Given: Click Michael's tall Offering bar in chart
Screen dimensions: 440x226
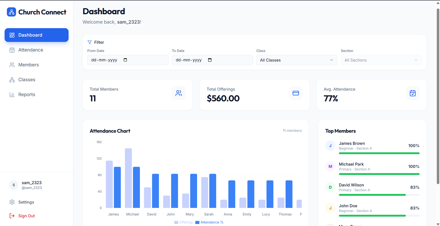Looking at the screenshot, I should pyautogui.click(x=128, y=178).
